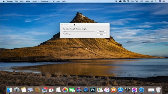Image resolution: width=168 pixels, height=94 pixels.
Task: Open Launchpad rocket icon in Dock
Action: [x=17, y=90]
